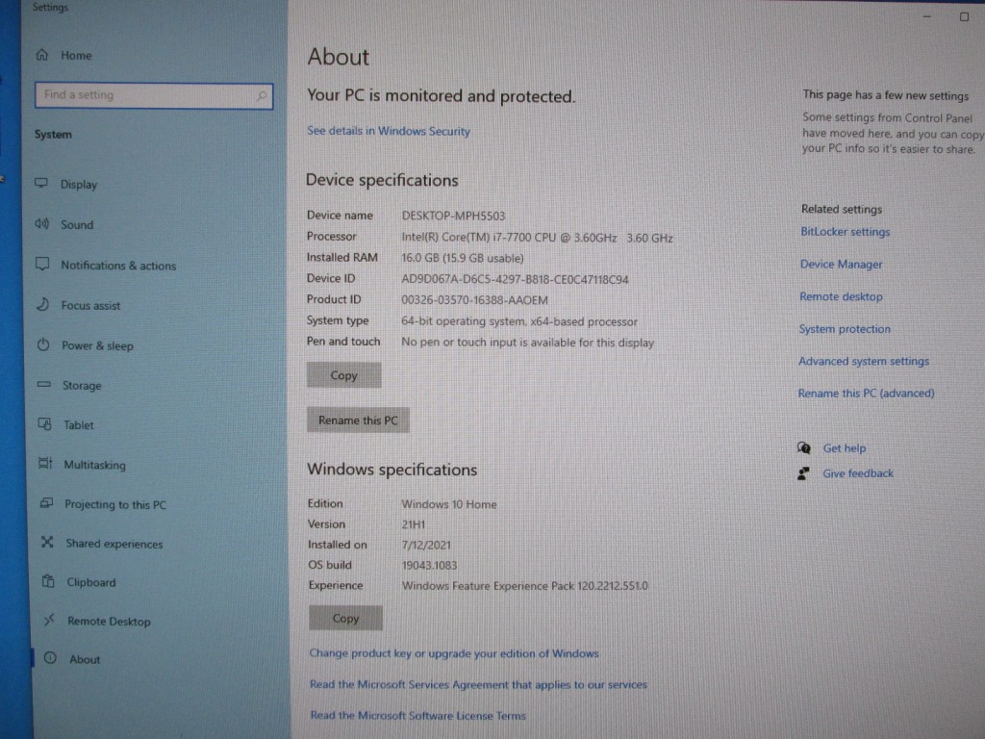The width and height of the screenshot is (985, 739).
Task: Select Storage in sidebar
Action: pyautogui.click(x=82, y=385)
